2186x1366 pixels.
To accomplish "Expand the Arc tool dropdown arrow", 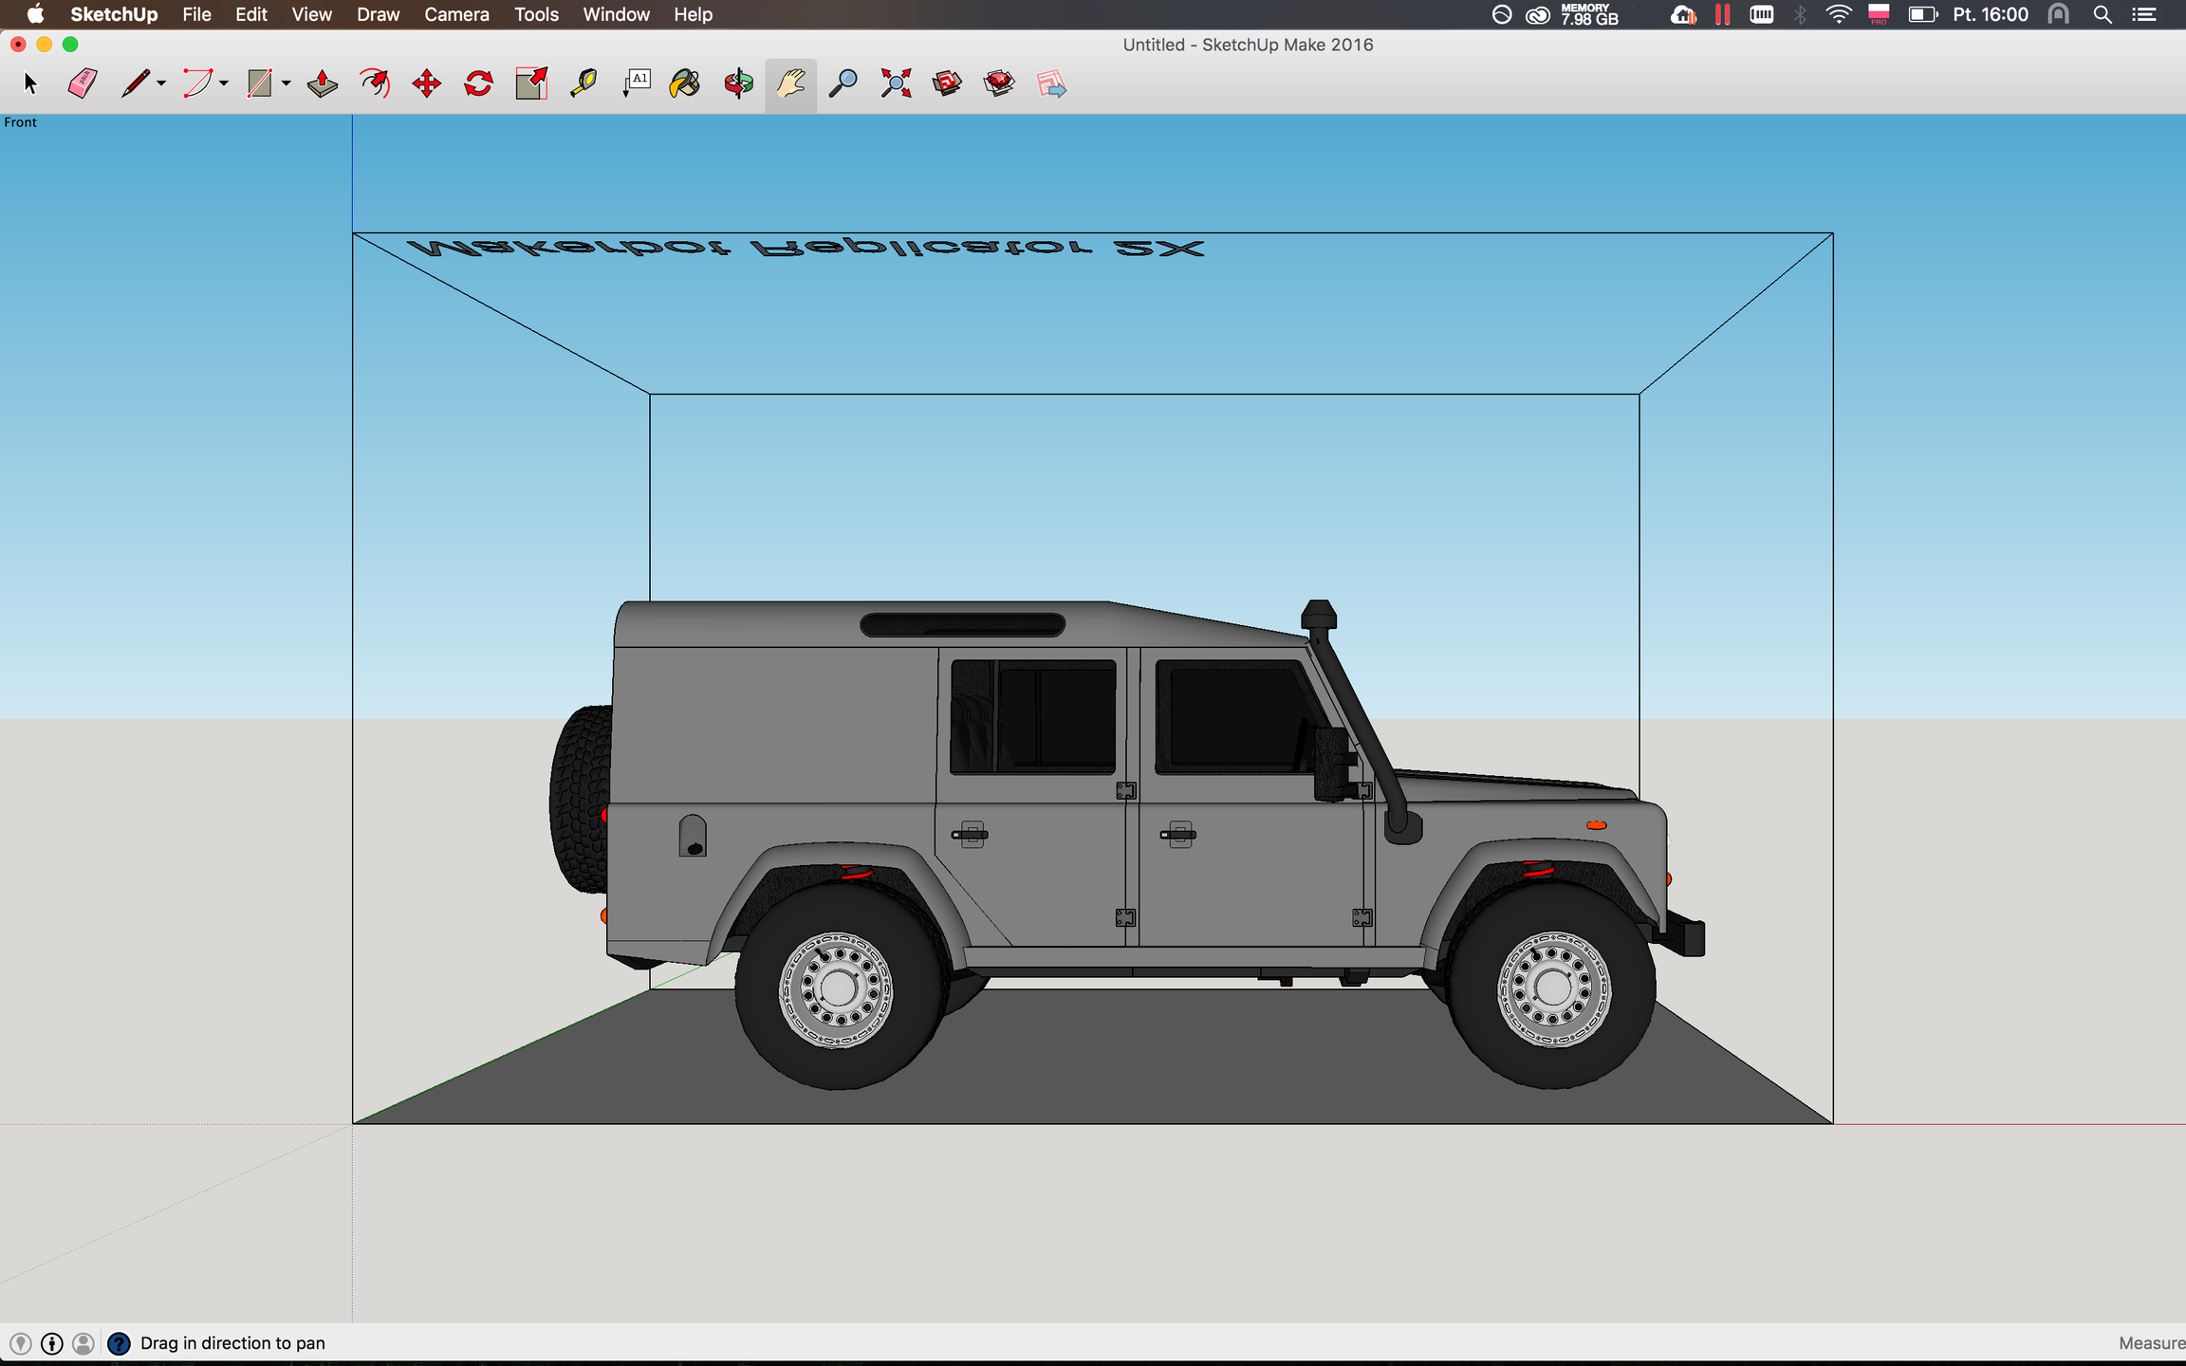I will (x=224, y=84).
